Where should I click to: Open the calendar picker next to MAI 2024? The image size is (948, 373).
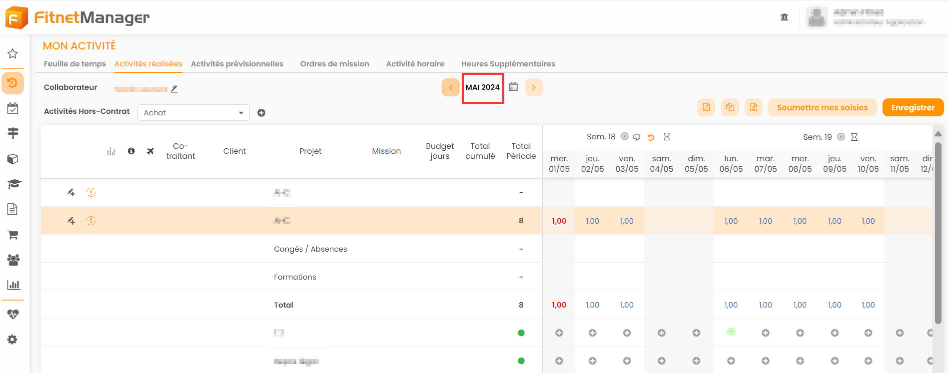tap(513, 87)
